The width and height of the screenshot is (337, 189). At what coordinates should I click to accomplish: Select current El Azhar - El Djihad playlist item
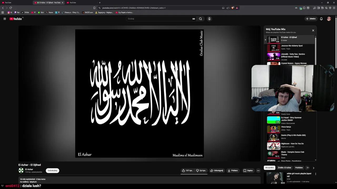point(290,39)
